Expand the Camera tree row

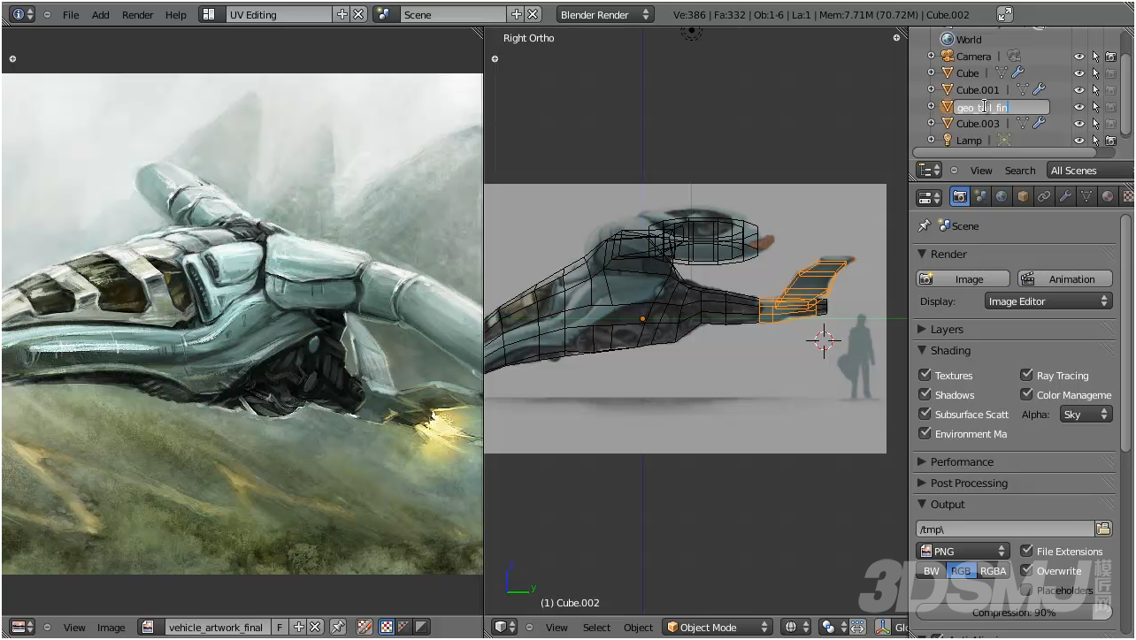(931, 56)
